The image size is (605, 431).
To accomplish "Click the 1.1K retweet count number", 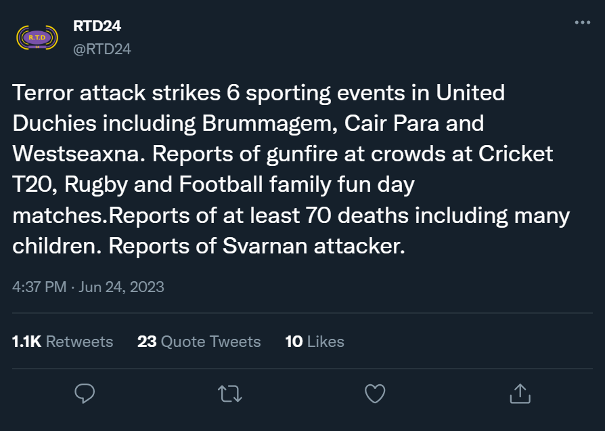I will pyautogui.click(x=26, y=342).
